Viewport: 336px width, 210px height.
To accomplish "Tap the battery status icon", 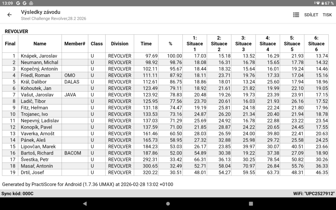I will coord(322,3).
